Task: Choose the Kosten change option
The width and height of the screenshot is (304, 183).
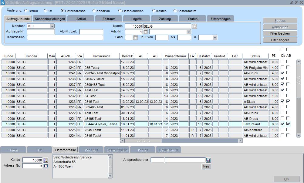Action: click(x=154, y=11)
